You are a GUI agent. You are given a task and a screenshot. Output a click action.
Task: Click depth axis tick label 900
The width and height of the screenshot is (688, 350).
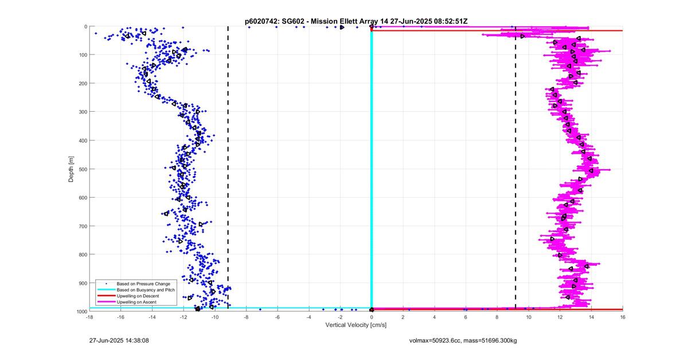coord(83,283)
